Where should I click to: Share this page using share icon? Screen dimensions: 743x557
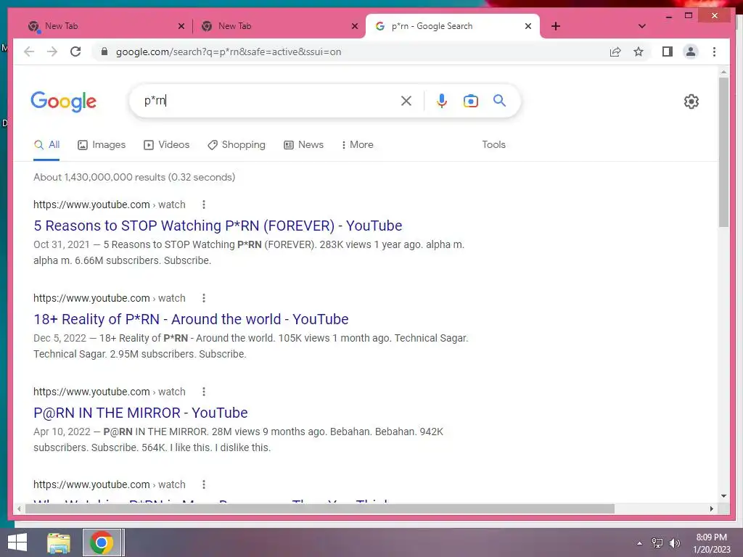click(x=615, y=51)
